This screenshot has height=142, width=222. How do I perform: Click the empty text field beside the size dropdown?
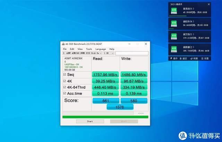132,53
